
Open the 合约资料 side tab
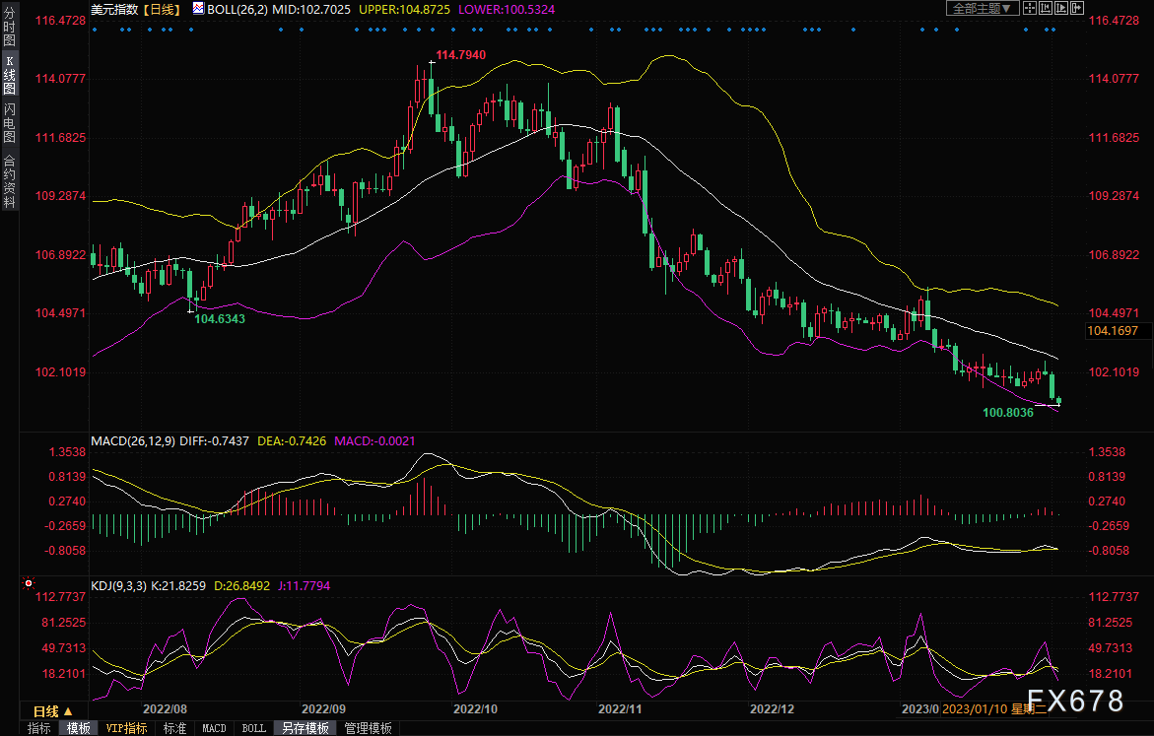[x=9, y=179]
